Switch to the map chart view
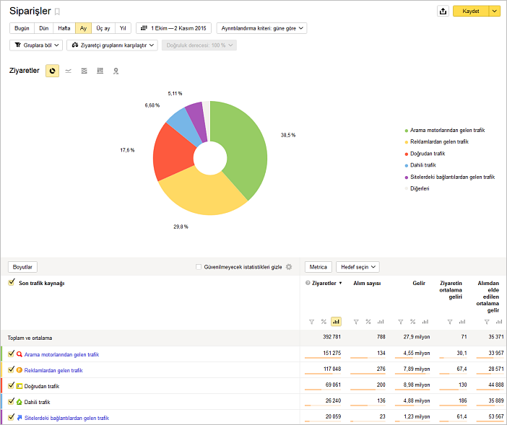This screenshot has height=425, width=507. point(116,71)
